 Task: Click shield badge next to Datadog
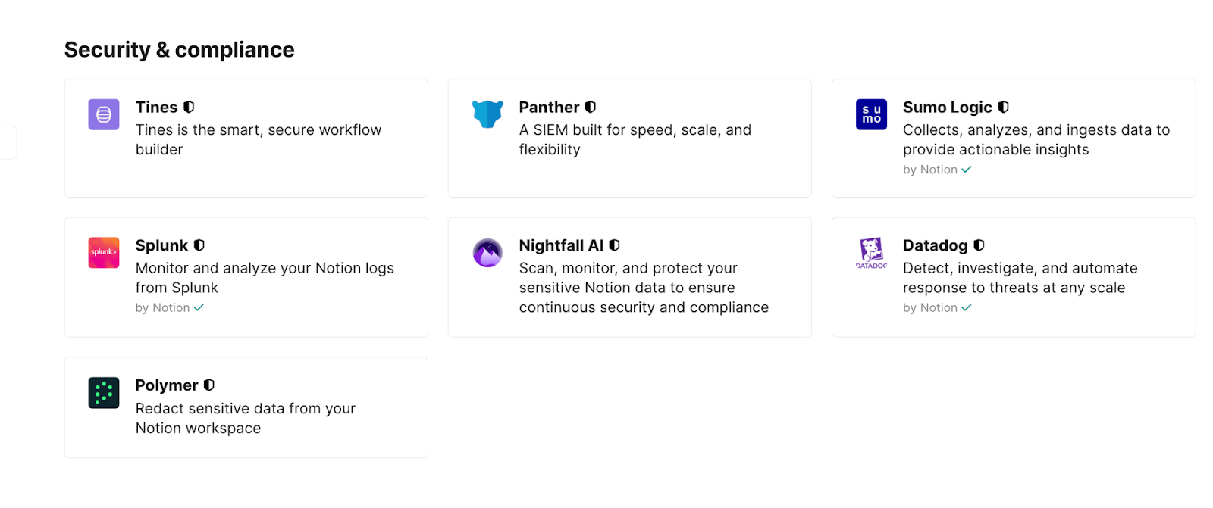979,245
